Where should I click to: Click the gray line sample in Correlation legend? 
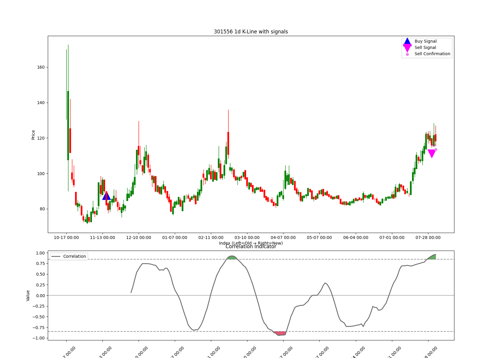click(56, 257)
